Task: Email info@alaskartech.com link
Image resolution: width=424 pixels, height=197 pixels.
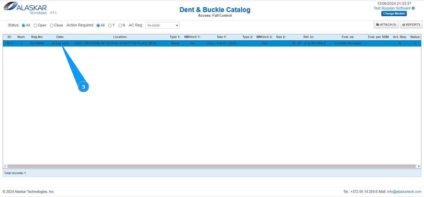Action: 404,192
